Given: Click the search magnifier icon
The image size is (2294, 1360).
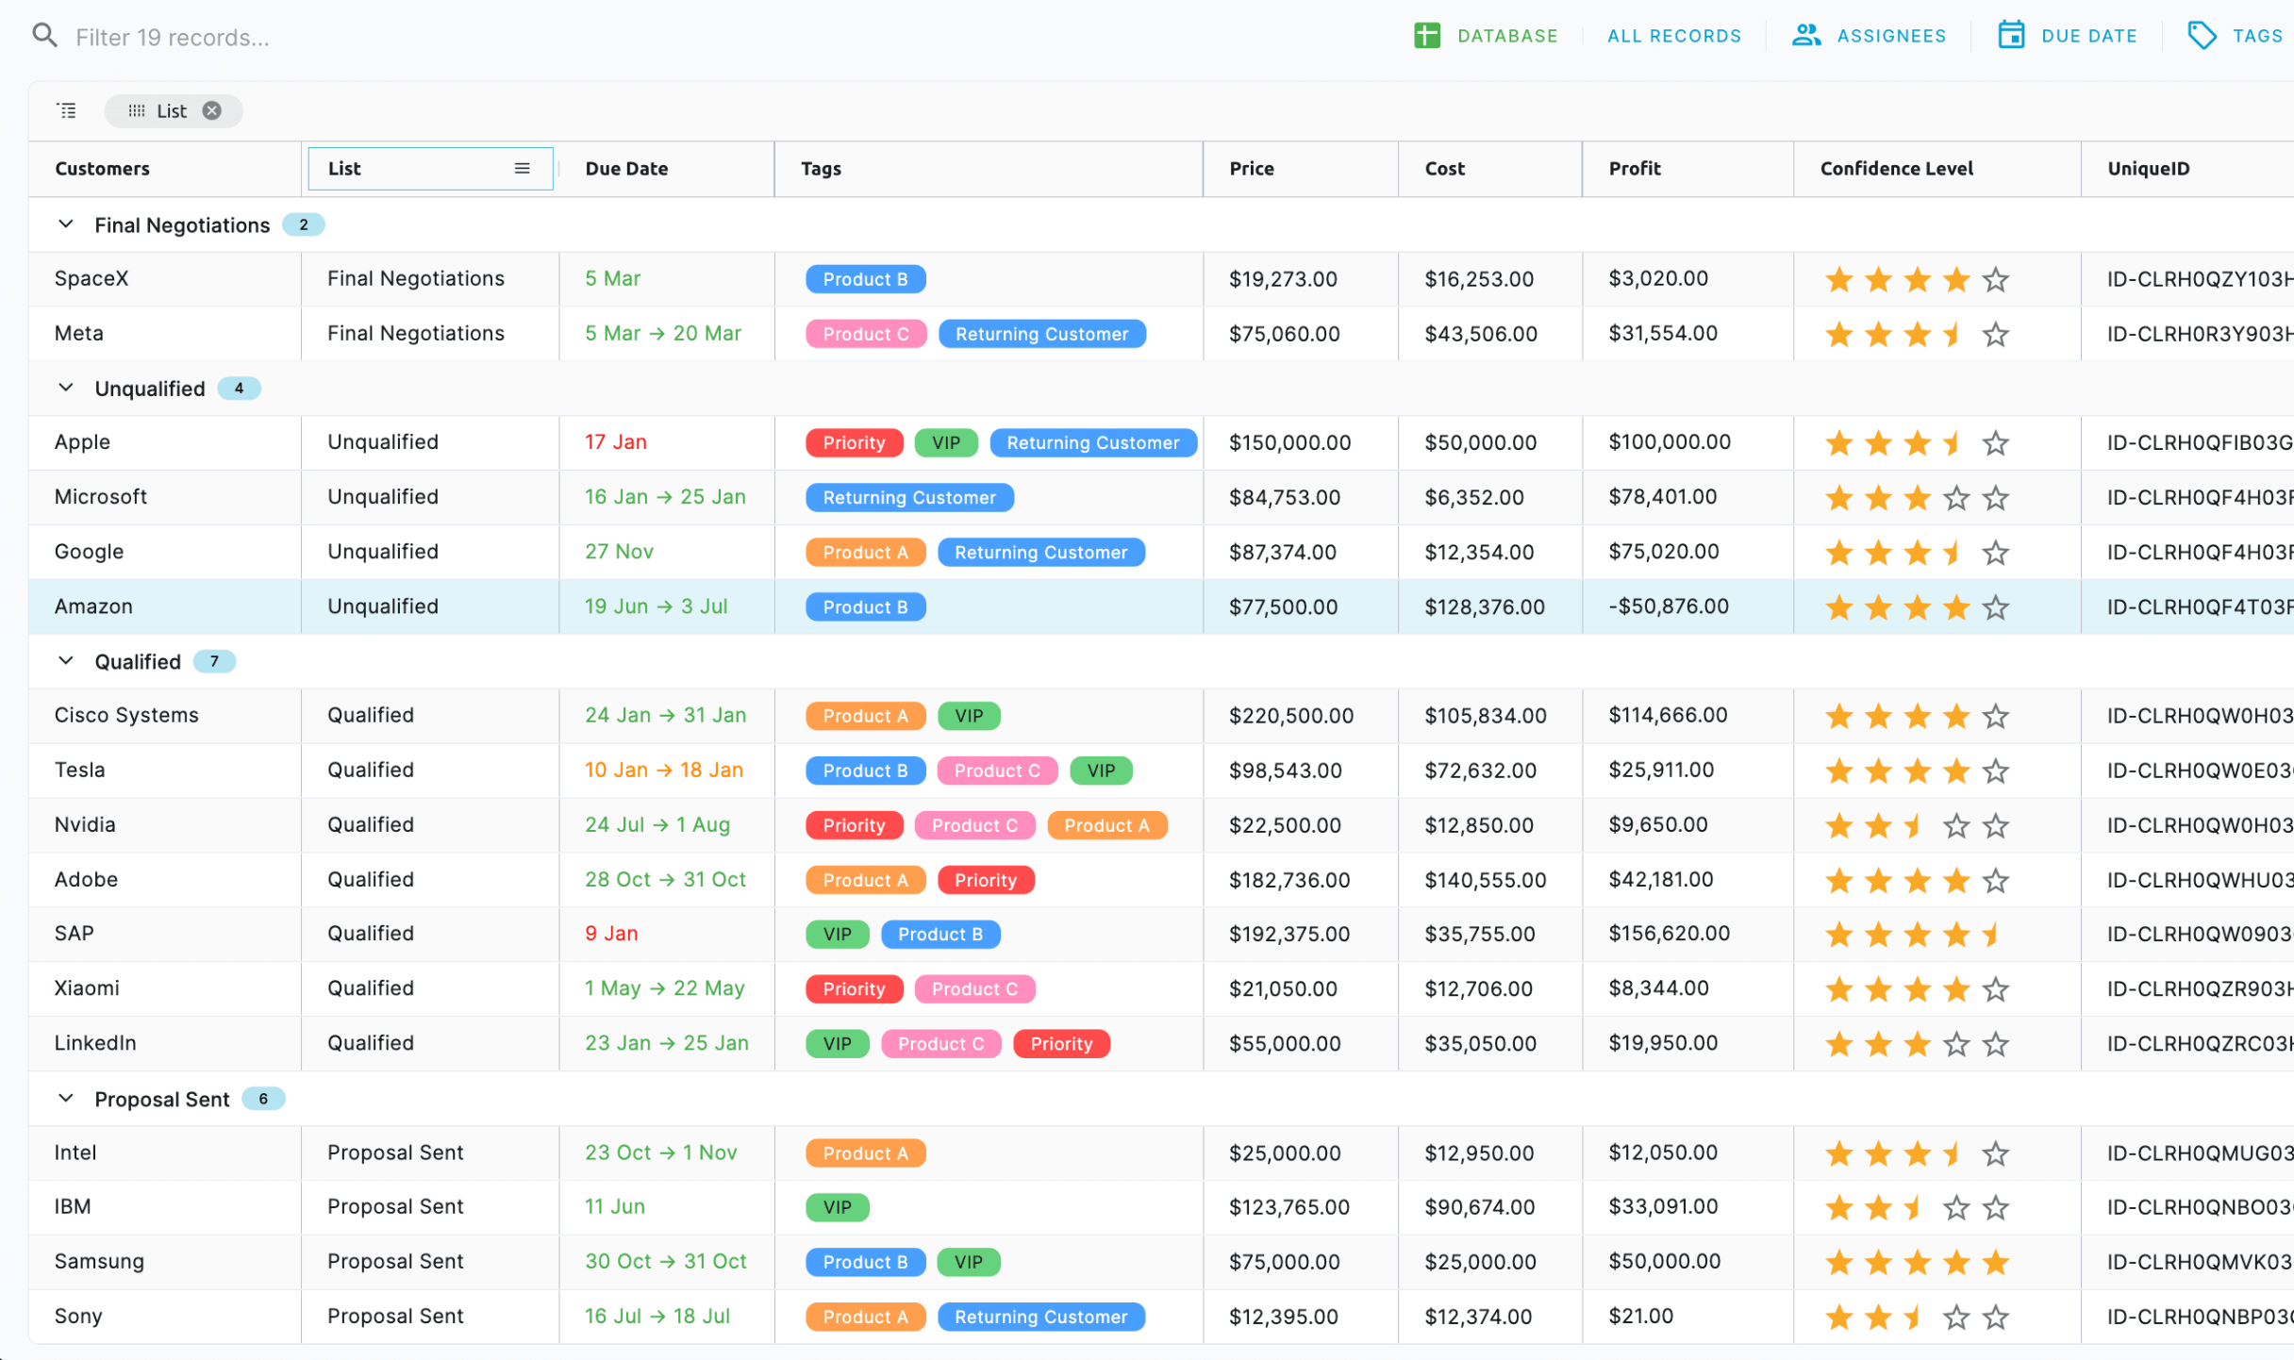Looking at the screenshot, I should tap(44, 35).
